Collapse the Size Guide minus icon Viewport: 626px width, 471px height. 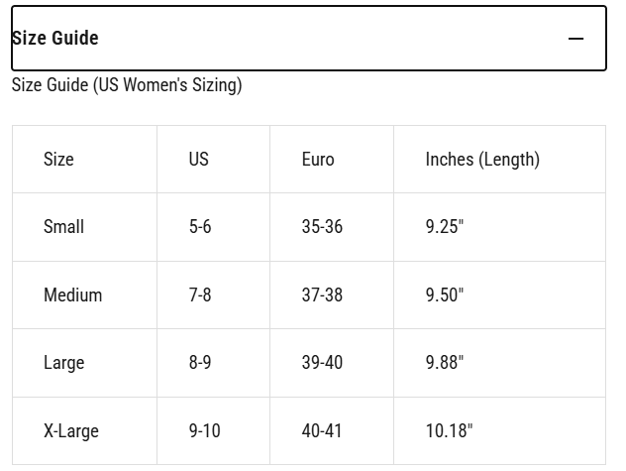click(x=575, y=39)
